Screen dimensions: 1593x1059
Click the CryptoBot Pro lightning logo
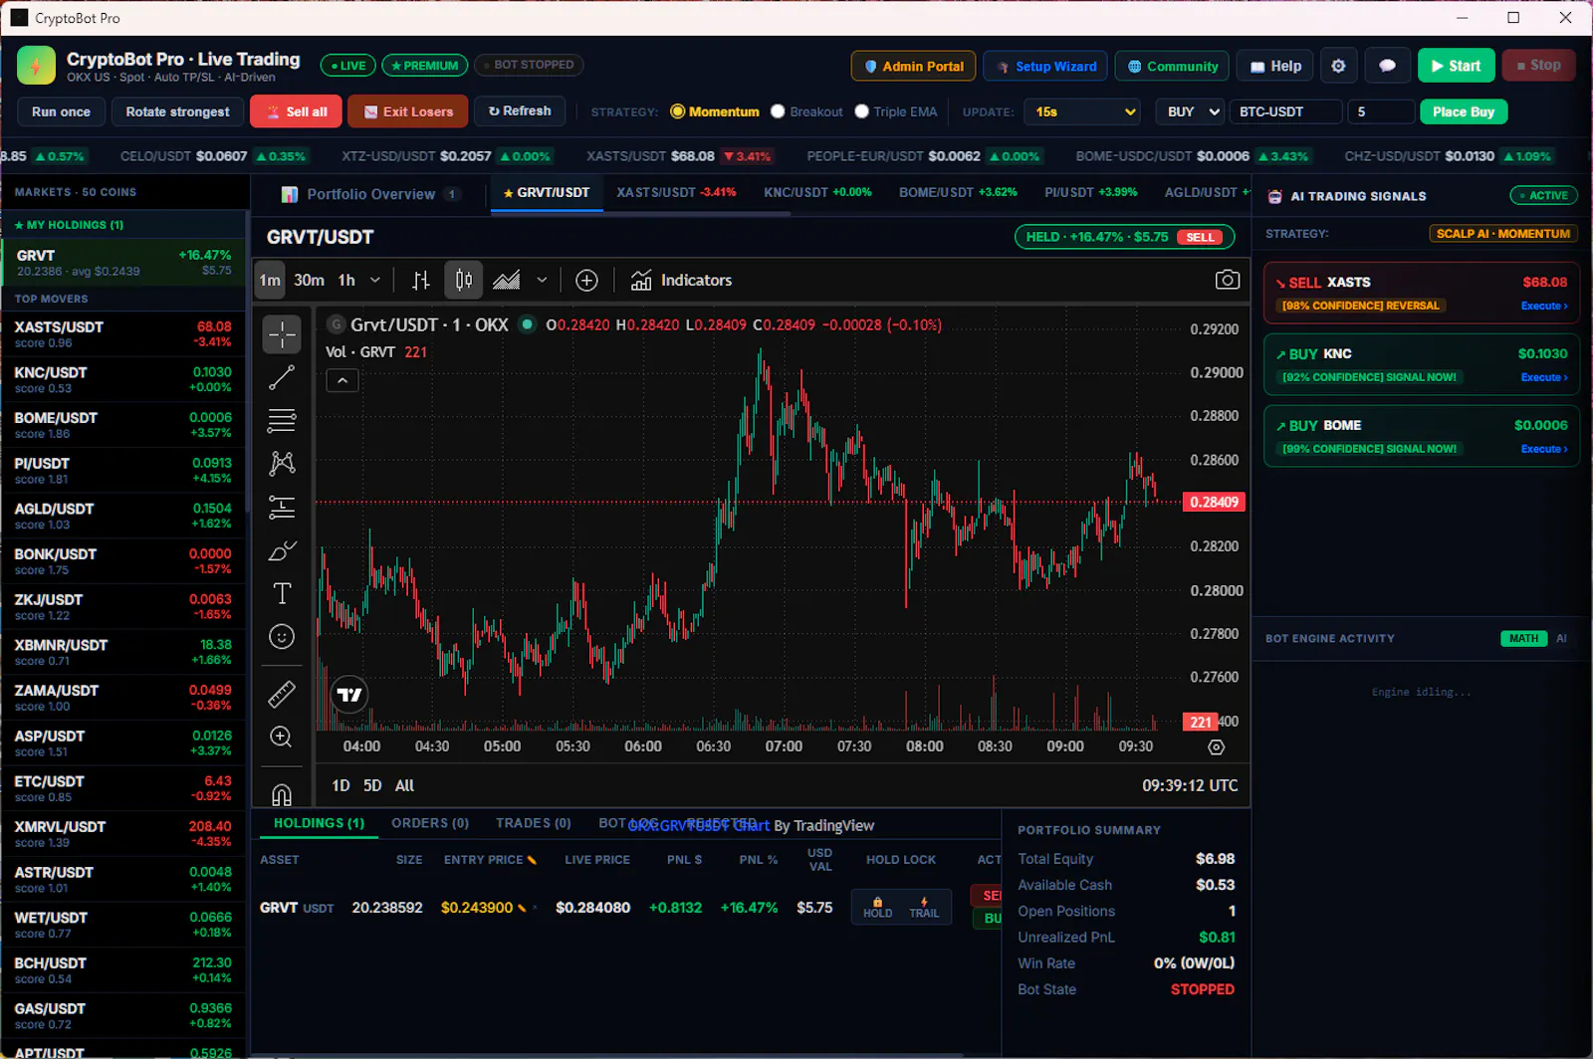click(x=37, y=66)
